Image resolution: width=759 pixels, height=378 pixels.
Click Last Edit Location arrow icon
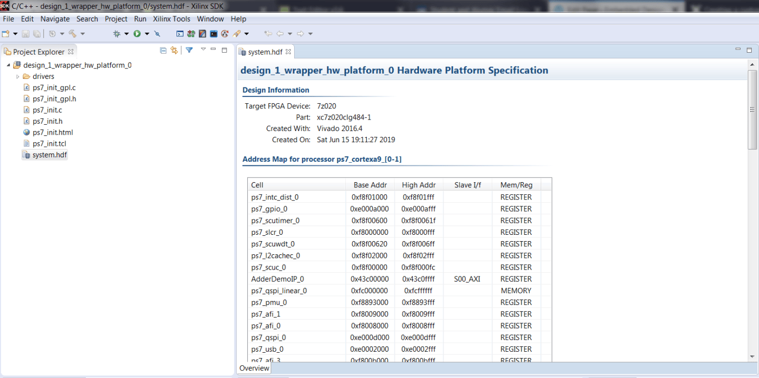point(268,34)
